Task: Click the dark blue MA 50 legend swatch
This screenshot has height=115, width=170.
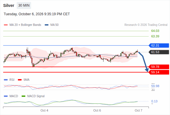Action: (x=47, y=25)
